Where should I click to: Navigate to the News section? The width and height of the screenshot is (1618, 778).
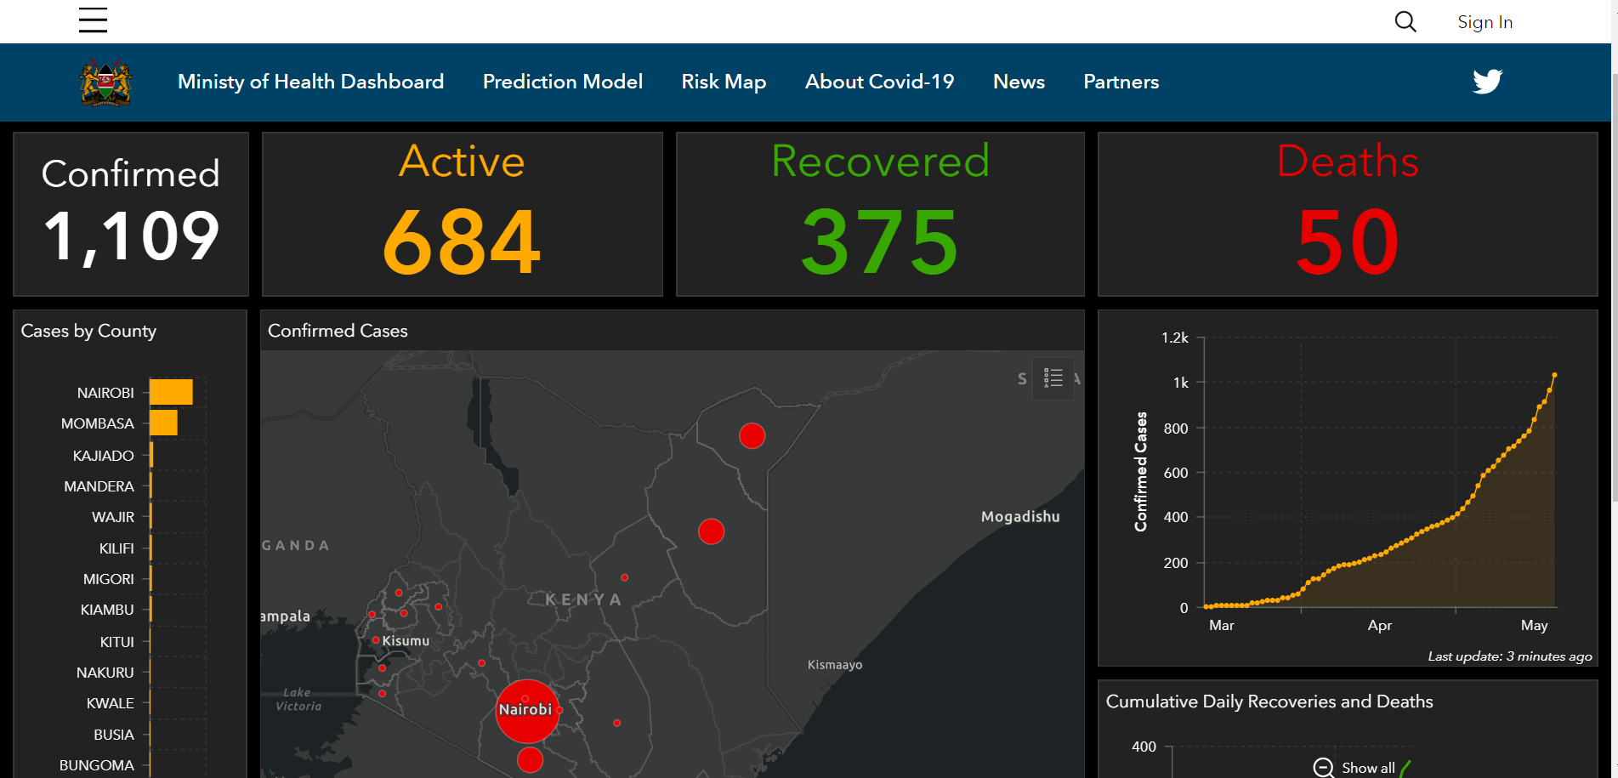point(1019,82)
